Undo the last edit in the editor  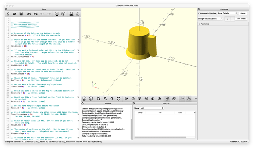[x=29, y=14]
